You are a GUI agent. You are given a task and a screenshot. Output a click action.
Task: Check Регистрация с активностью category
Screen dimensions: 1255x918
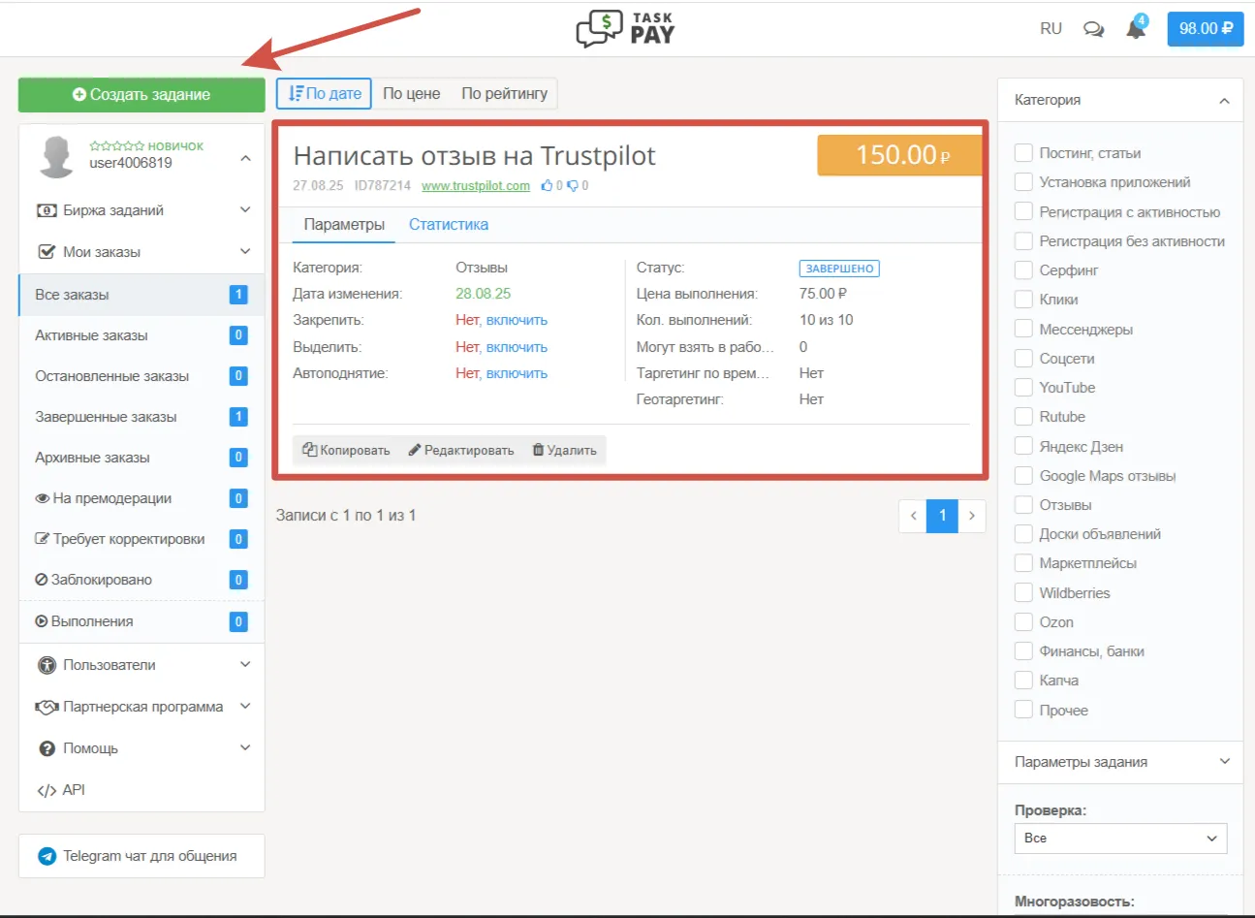coord(1023,211)
